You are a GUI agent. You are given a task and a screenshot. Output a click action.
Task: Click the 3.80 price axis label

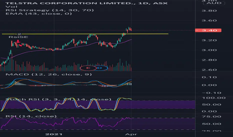tap(209, 11)
